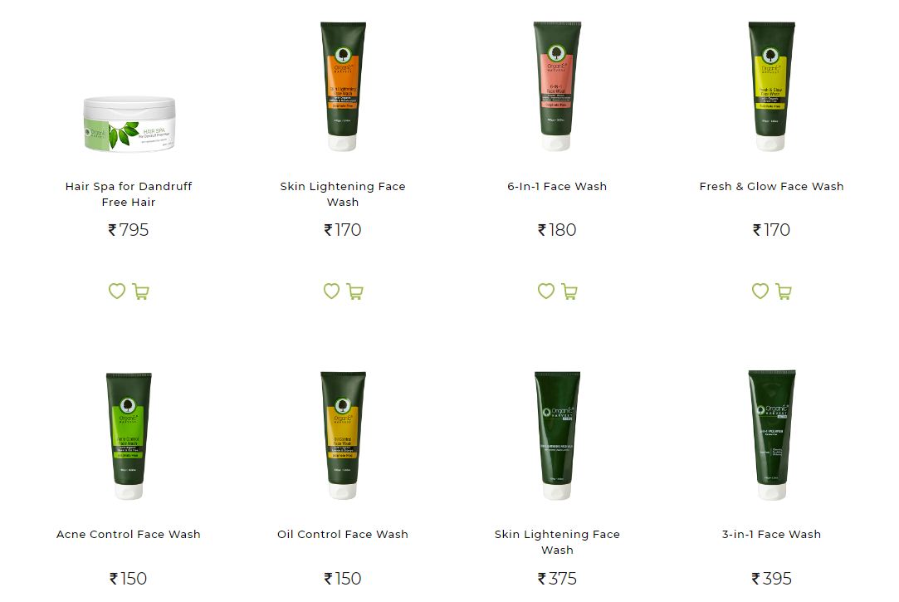Viewport: 899px width, 602px height.
Task: Click the green Acne Control tube image
Action: click(129, 435)
